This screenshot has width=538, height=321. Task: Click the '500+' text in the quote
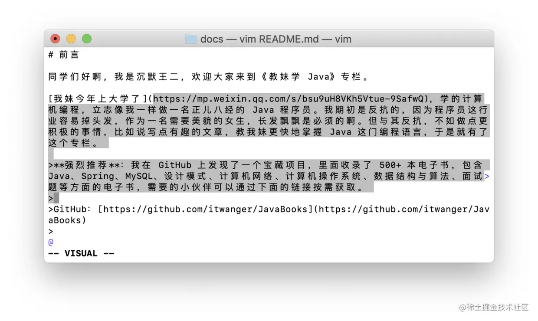point(390,165)
